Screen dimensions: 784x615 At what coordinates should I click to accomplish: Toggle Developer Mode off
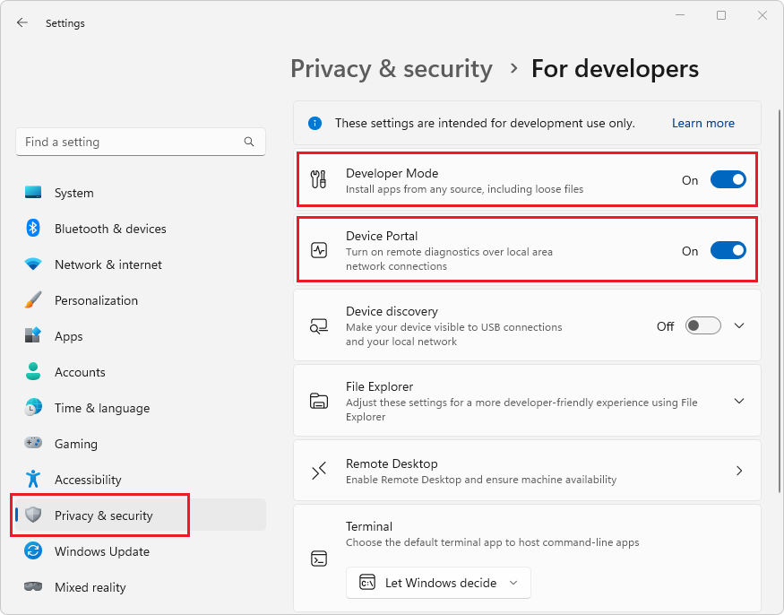(728, 179)
